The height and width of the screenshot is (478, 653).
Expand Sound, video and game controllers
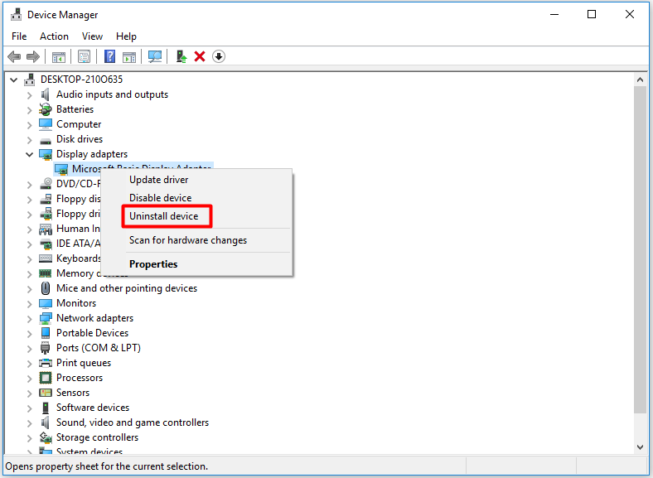click(29, 423)
